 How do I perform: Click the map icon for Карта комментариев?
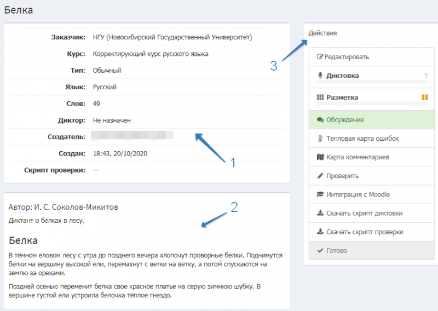click(x=320, y=158)
